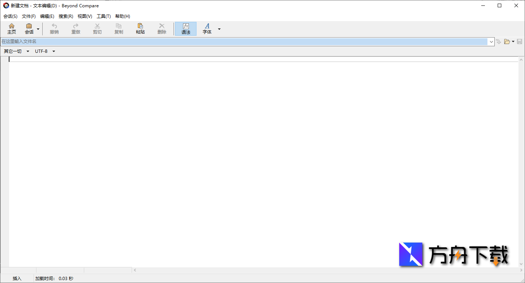Click the 复制 copy icon

click(119, 26)
